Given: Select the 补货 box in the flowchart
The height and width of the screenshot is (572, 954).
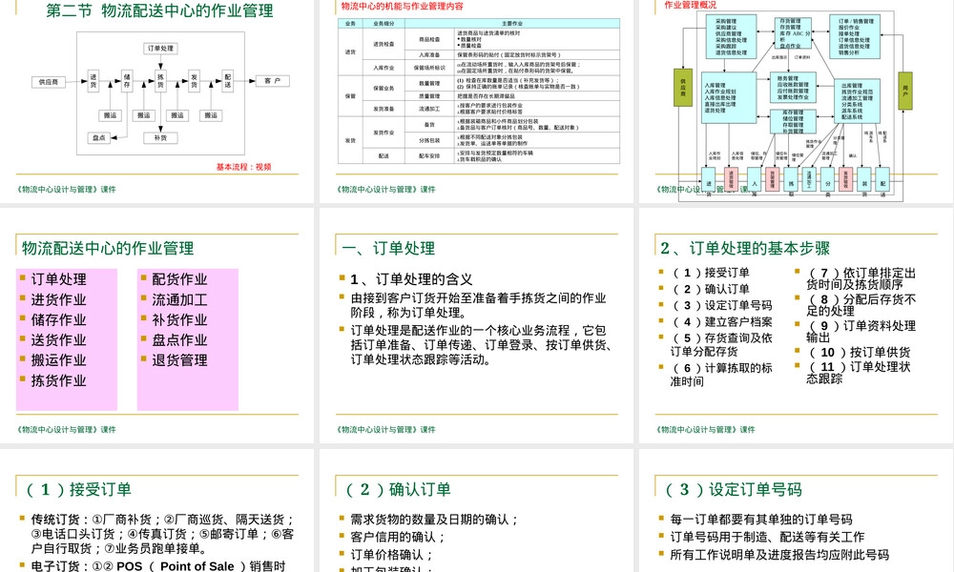Looking at the screenshot, I should pyautogui.click(x=160, y=138).
